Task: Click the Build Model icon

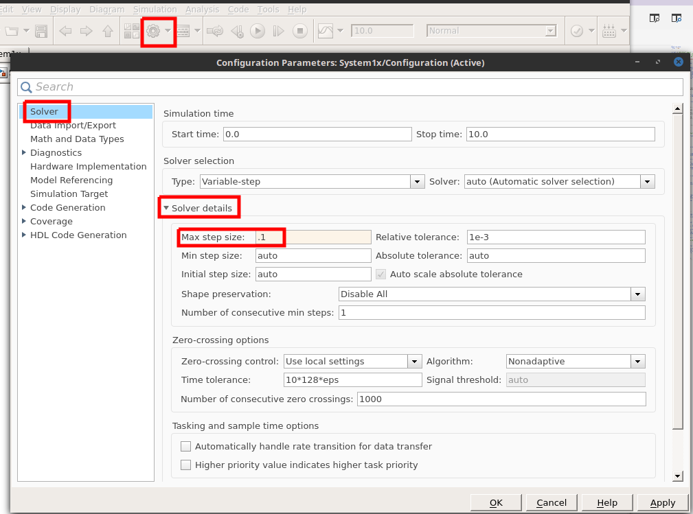Action: 609,31
